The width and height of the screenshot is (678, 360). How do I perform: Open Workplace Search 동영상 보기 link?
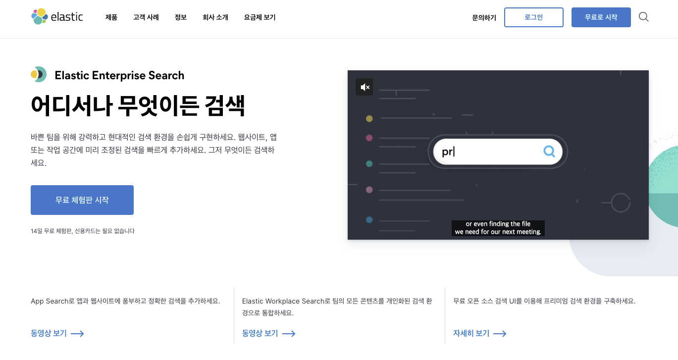[x=260, y=333]
